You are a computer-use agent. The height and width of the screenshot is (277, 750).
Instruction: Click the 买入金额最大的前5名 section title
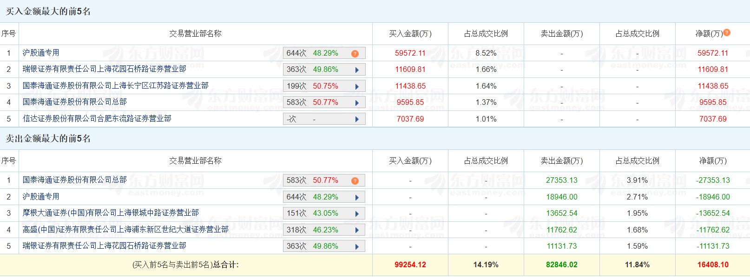48,12
